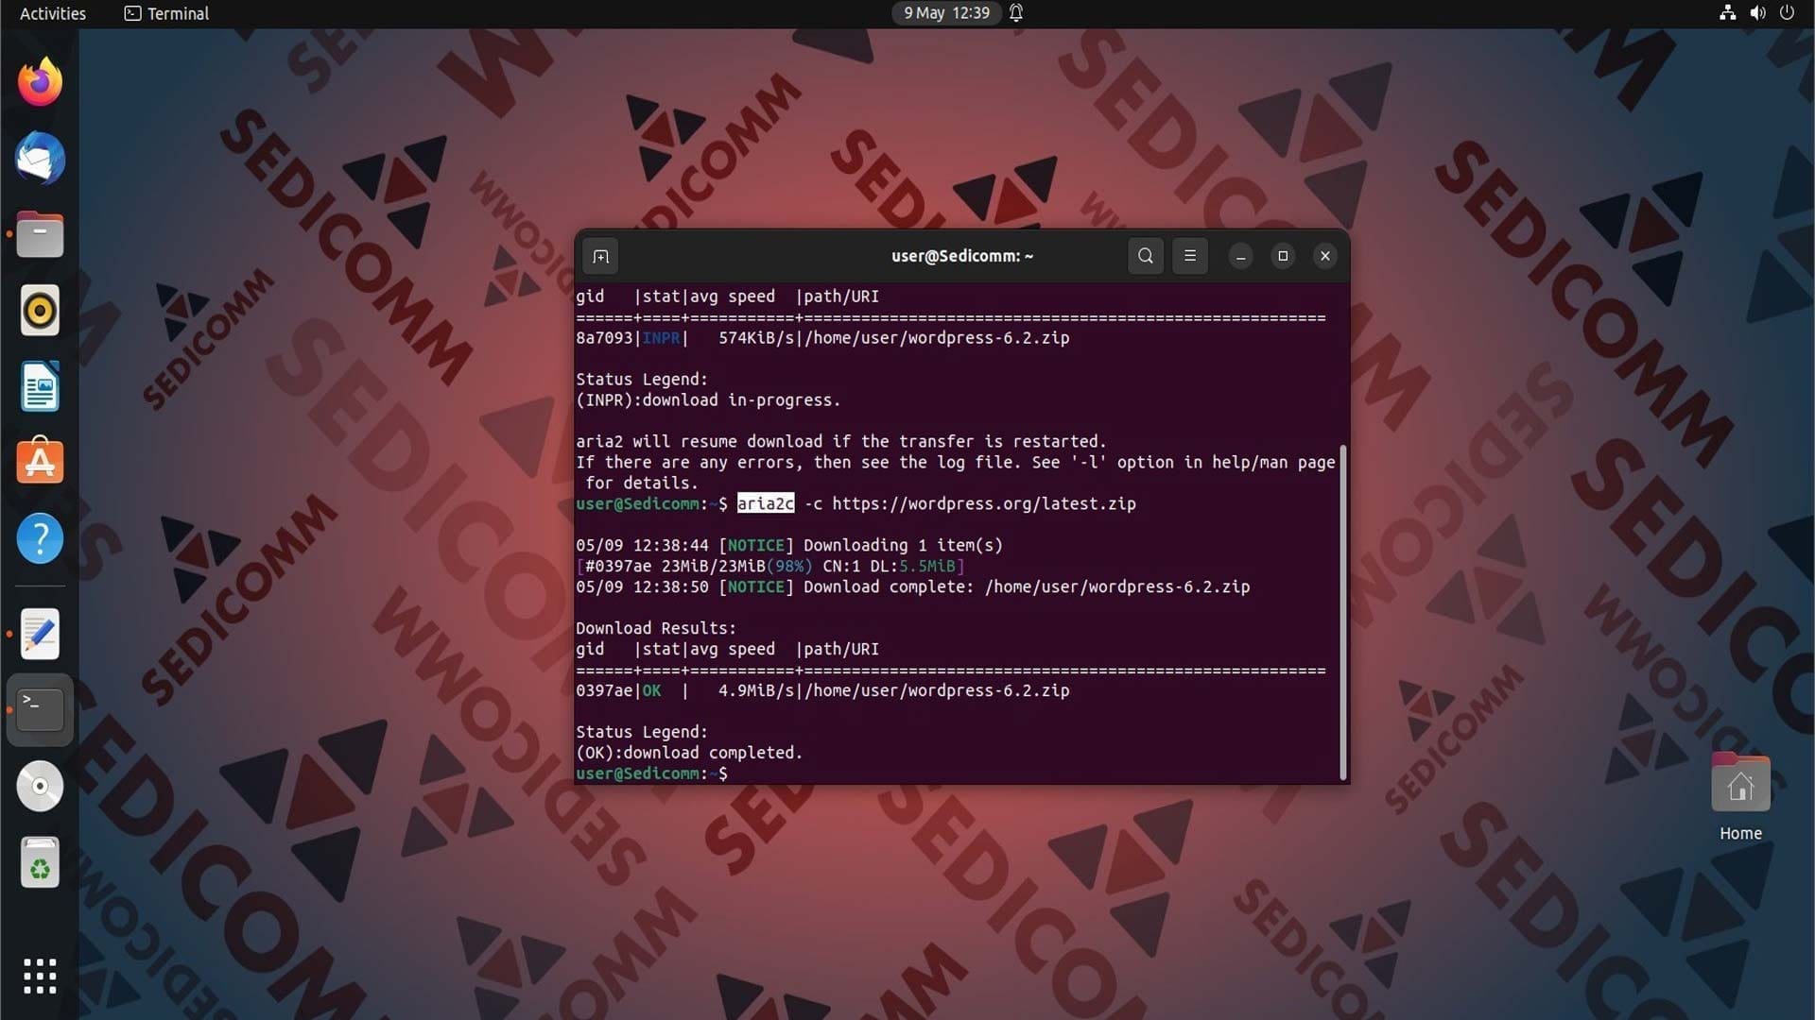This screenshot has height=1020, width=1815.
Task: Open the Text Editor dock icon
Action: [40, 634]
